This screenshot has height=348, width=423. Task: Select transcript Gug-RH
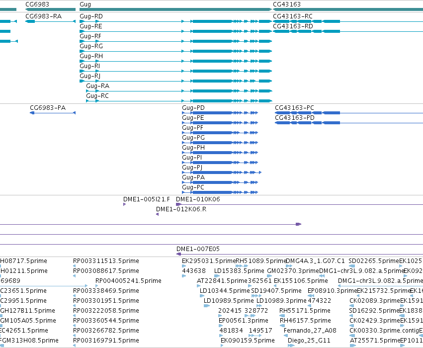91,56
